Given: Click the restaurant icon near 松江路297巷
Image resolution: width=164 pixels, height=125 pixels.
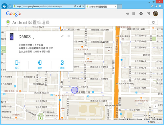Looking at the screenshot, I should (x=82, y=47).
